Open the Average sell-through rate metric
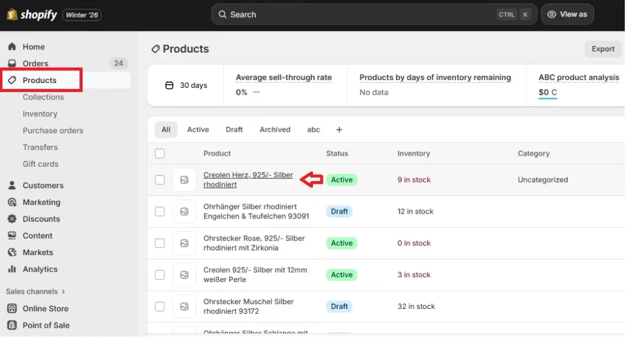Screen dimensions: 626x337 click(284, 78)
